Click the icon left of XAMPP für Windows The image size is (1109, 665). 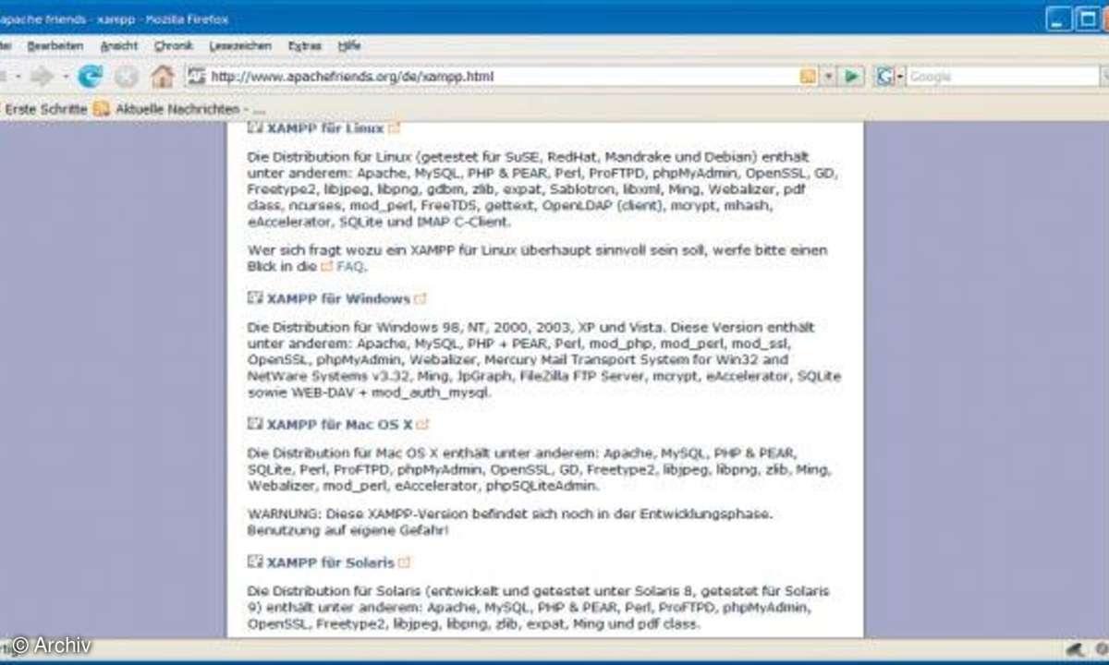256,298
